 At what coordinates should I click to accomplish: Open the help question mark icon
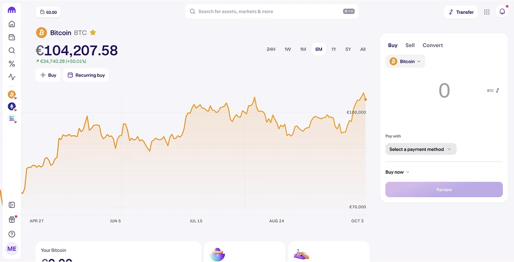click(12, 234)
